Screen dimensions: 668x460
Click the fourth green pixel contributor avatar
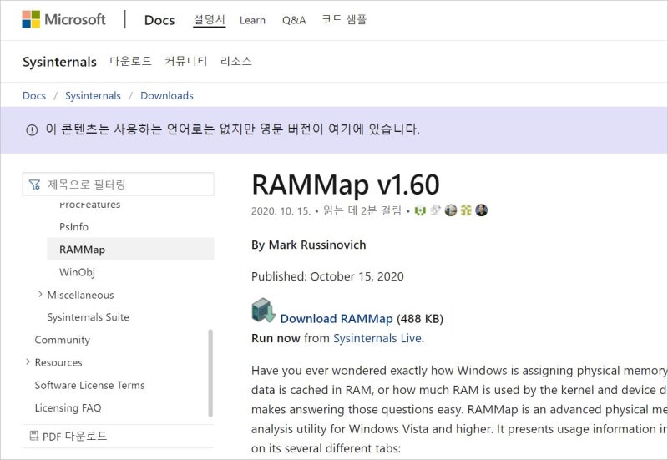click(466, 210)
